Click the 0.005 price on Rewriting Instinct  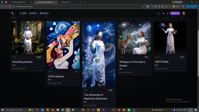39,57
